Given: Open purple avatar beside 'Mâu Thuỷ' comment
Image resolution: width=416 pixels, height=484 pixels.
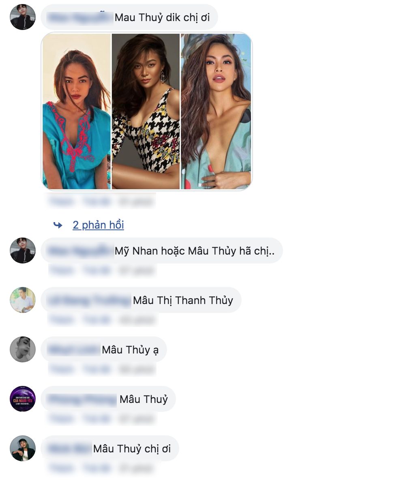Looking at the screenshot, I should click(23, 398).
